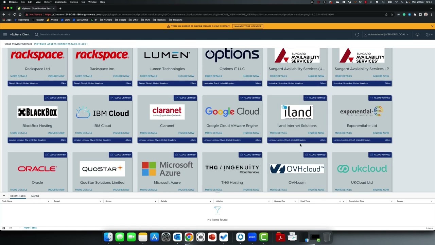Click Inquire Now for Google Cloud VMware Engine
Image resolution: width=435 pixels, height=245 pixels.
[251, 133]
